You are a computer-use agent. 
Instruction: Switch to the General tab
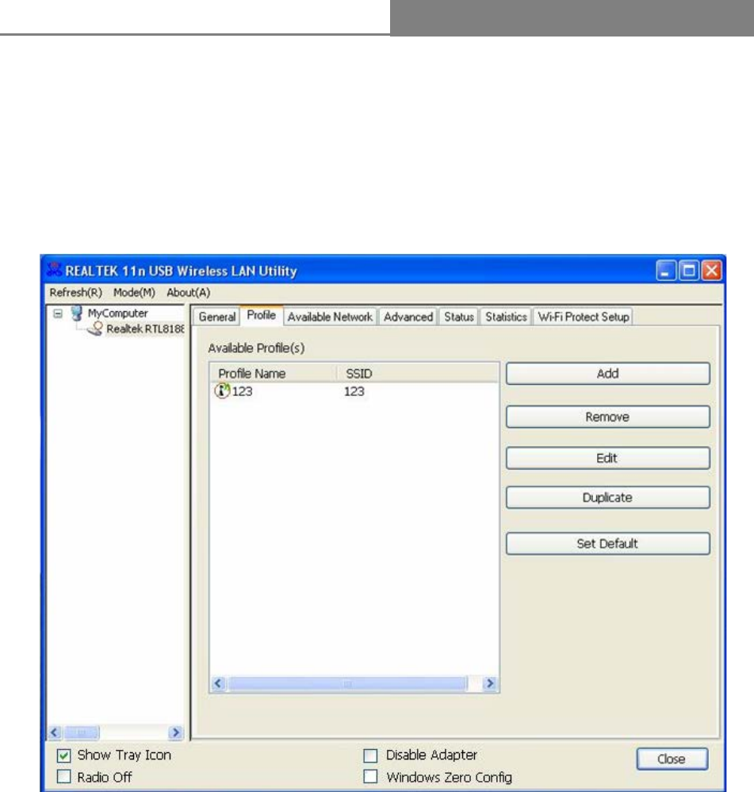click(x=217, y=317)
